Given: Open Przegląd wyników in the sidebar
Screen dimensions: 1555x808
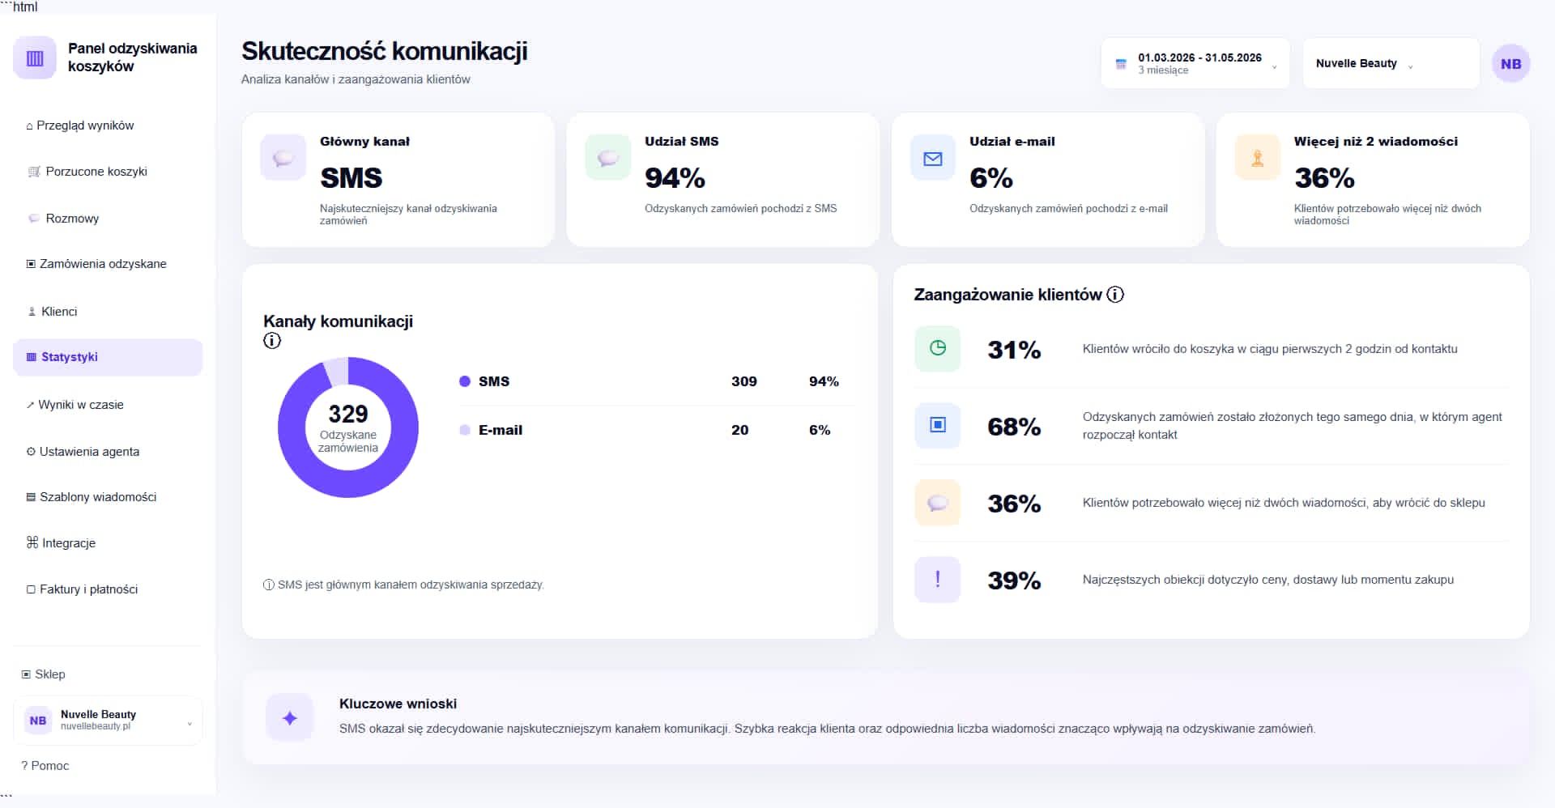Looking at the screenshot, I should [108, 125].
